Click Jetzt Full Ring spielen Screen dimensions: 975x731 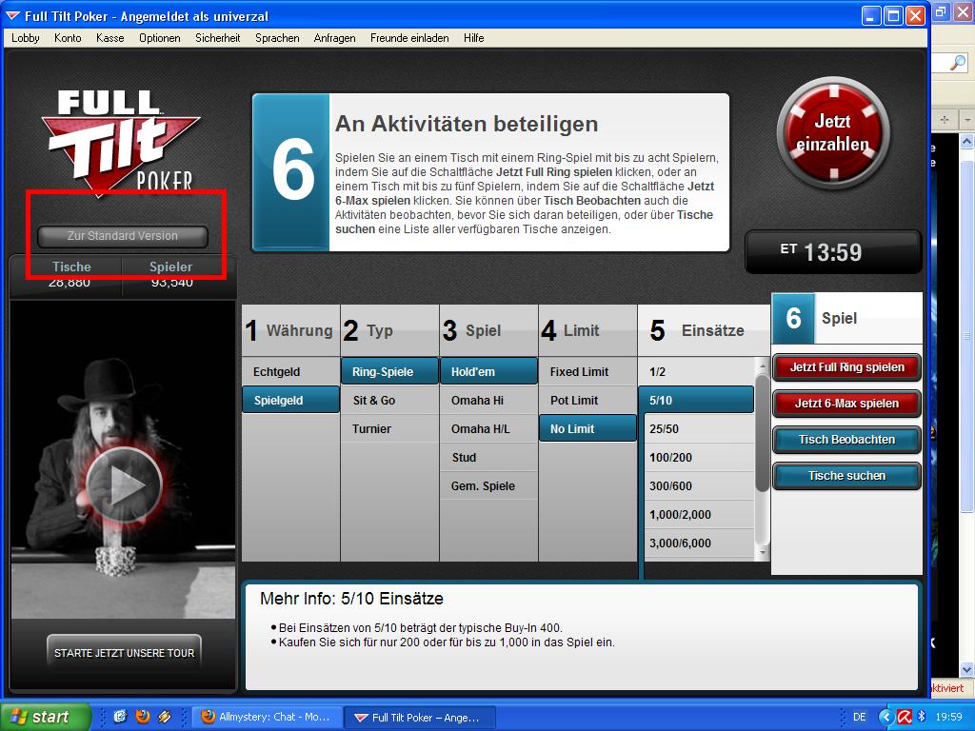click(846, 367)
